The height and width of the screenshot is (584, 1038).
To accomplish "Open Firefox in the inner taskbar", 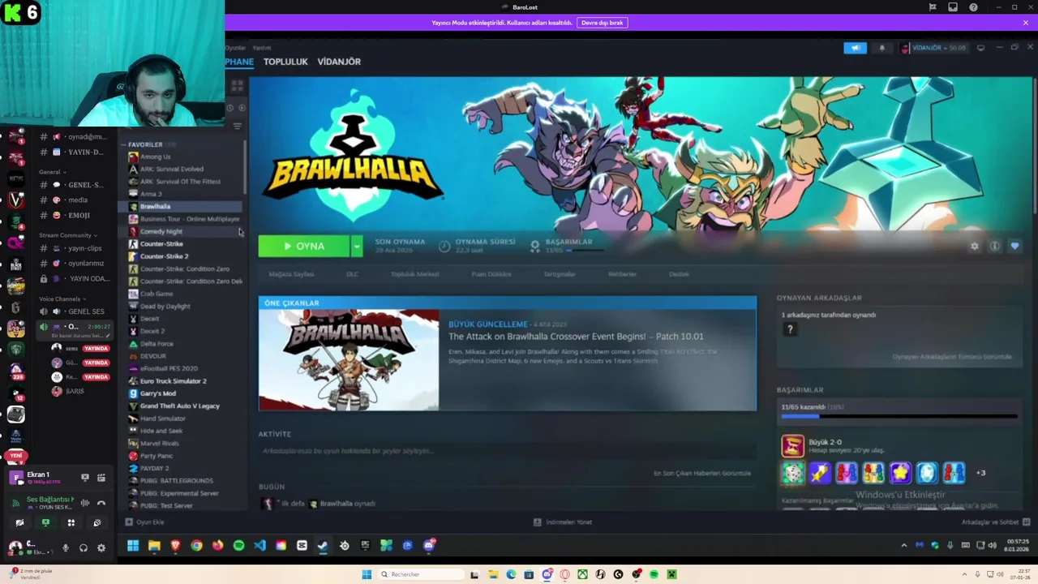I will point(217,546).
